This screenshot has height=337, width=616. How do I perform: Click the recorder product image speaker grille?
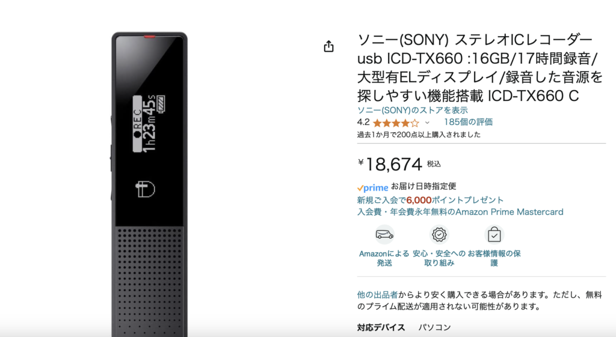point(149,281)
